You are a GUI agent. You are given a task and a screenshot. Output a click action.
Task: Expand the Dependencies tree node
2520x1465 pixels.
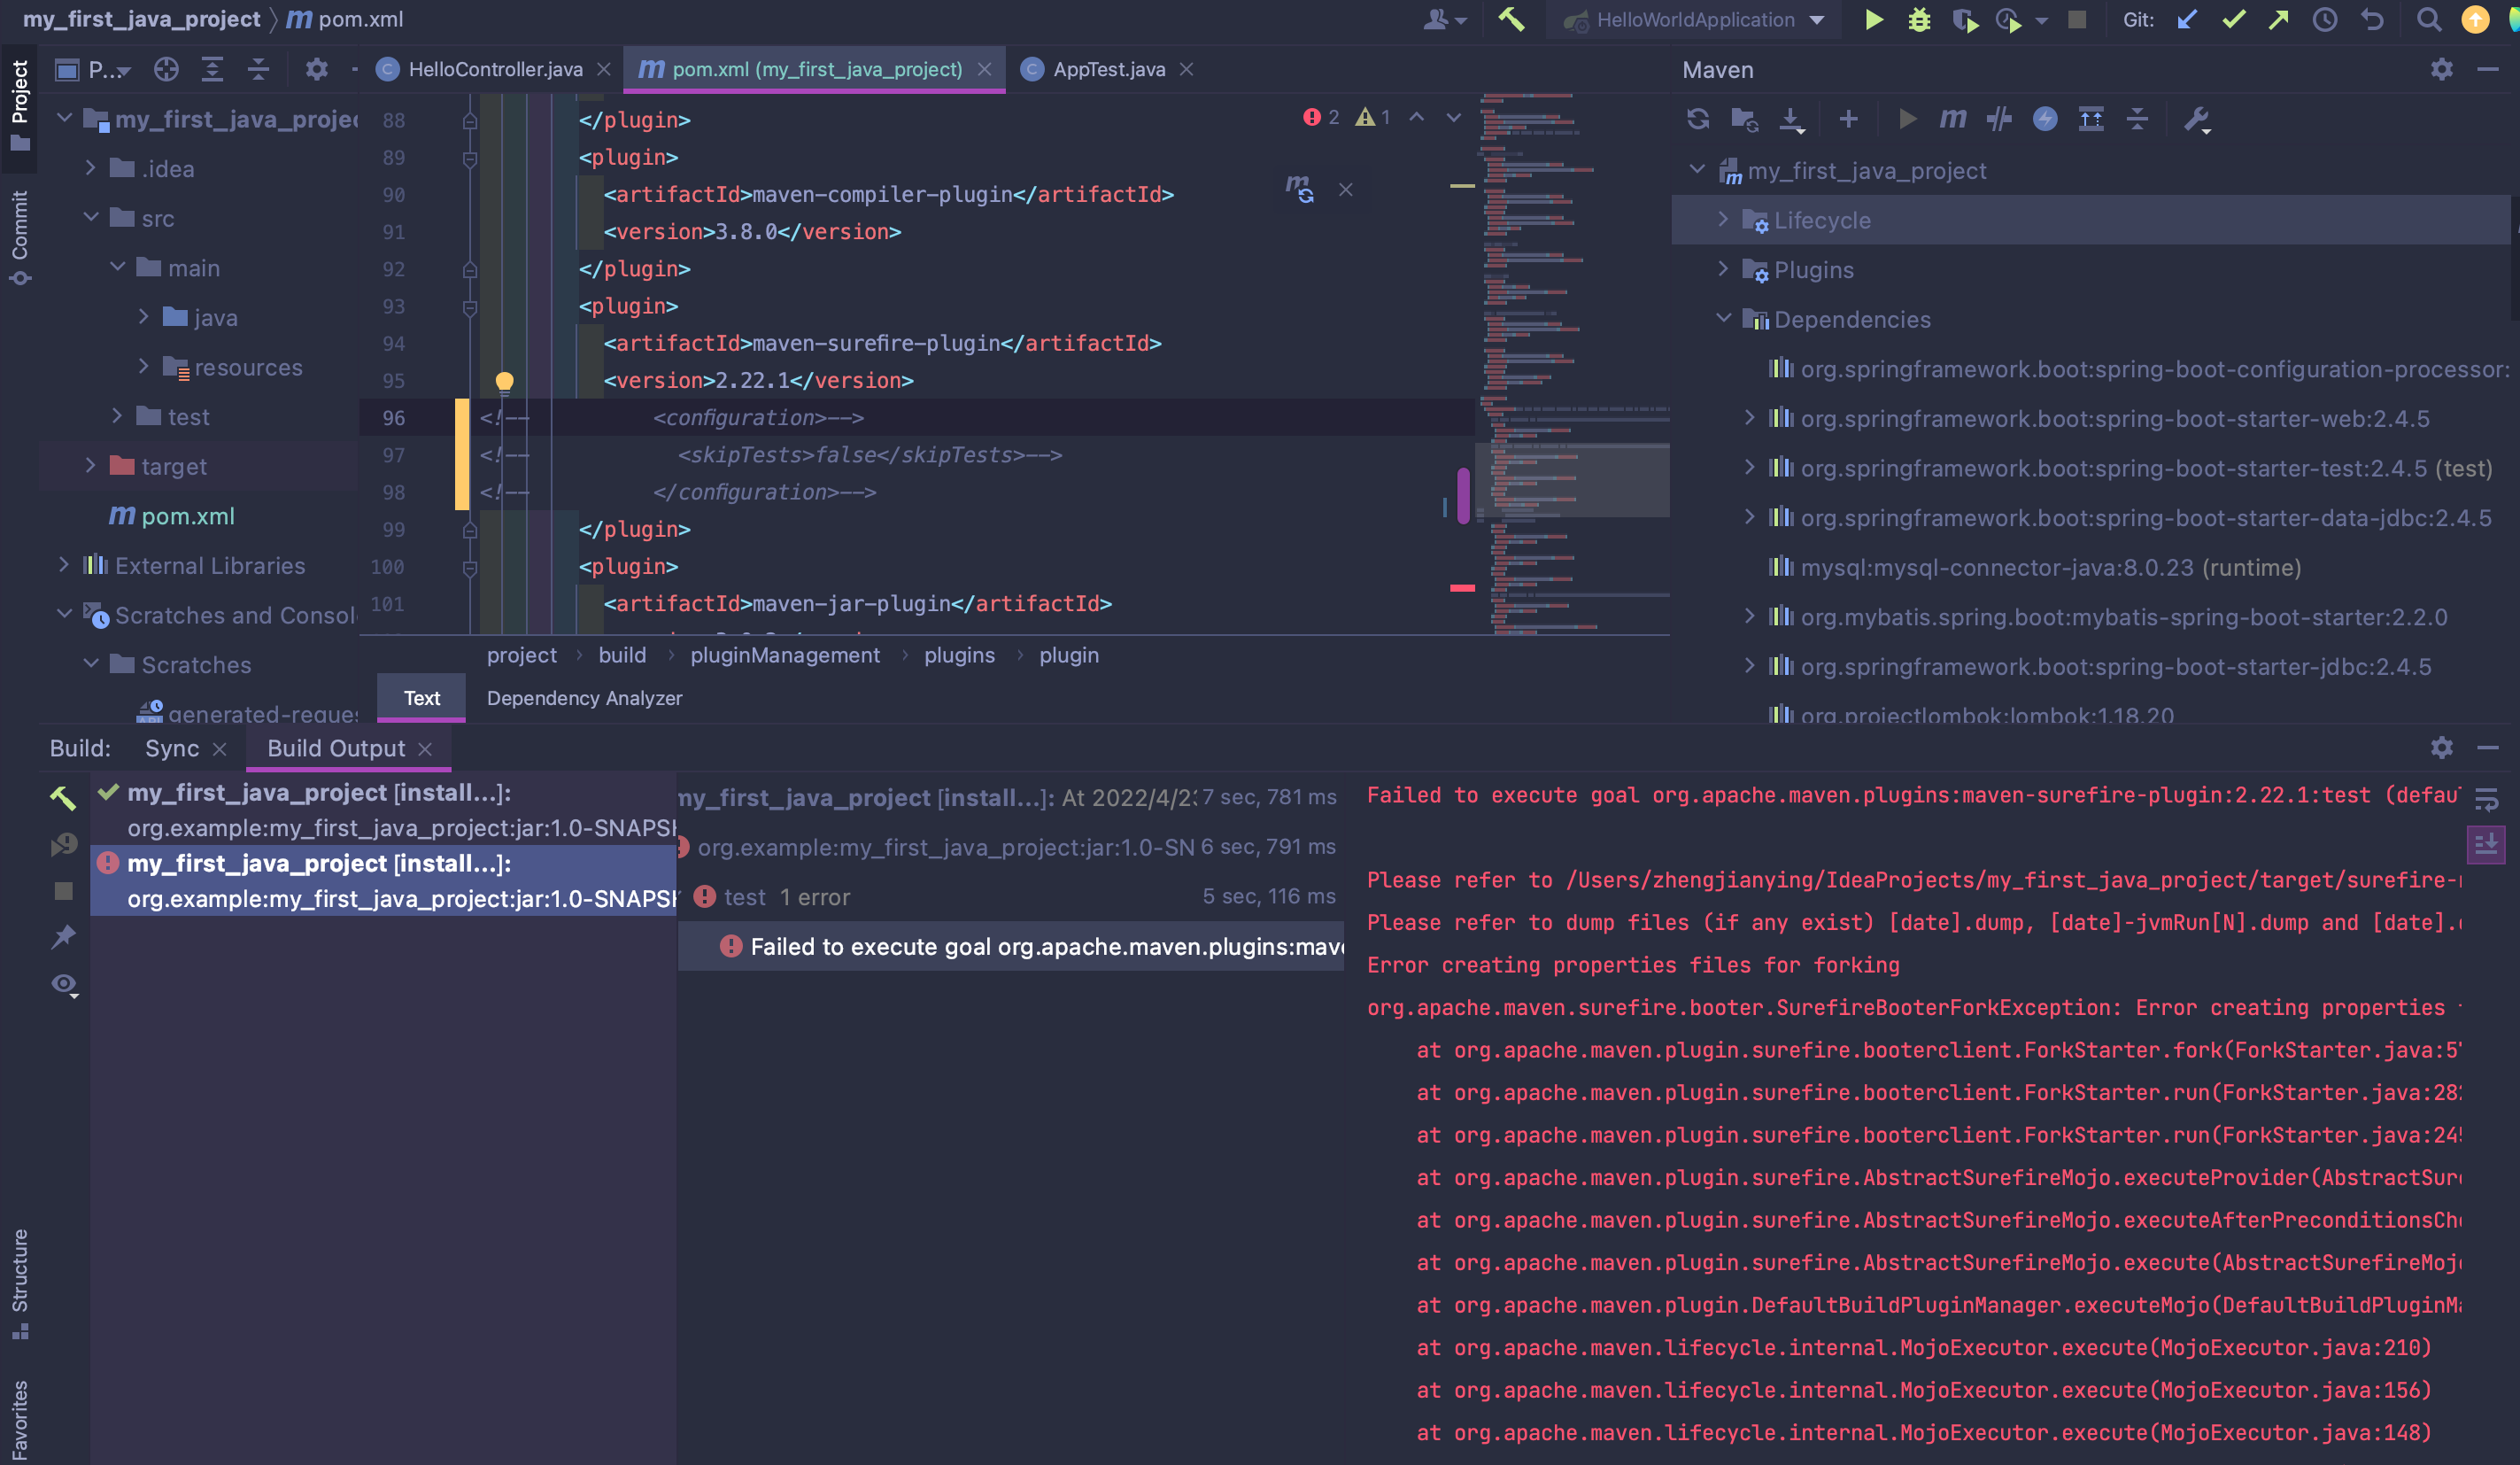pos(1722,319)
